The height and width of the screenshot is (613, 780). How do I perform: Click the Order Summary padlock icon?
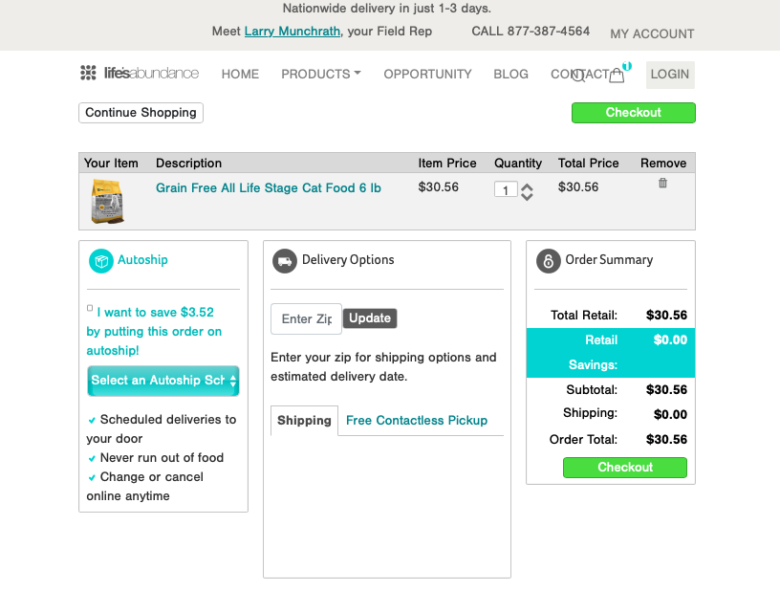[x=548, y=260]
